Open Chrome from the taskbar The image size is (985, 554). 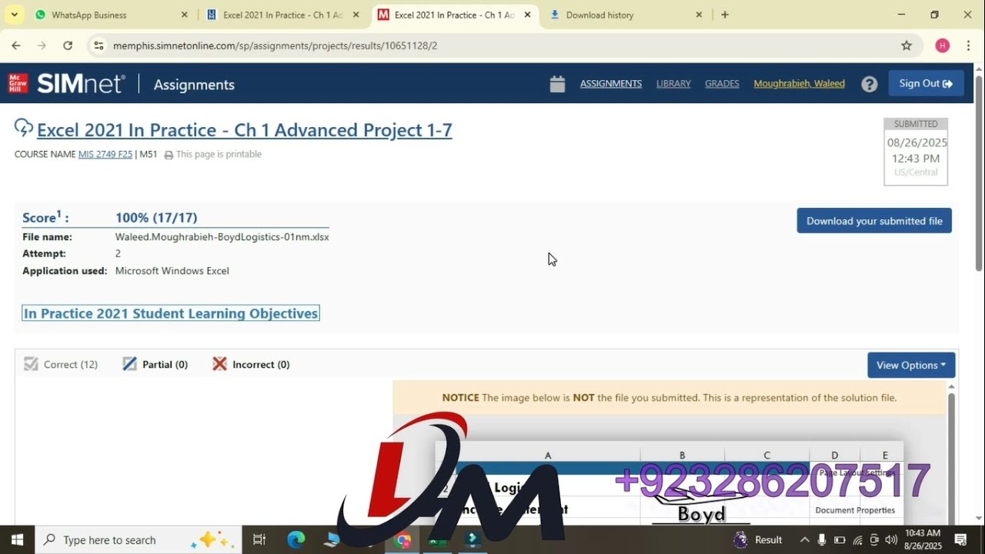click(x=402, y=539)
